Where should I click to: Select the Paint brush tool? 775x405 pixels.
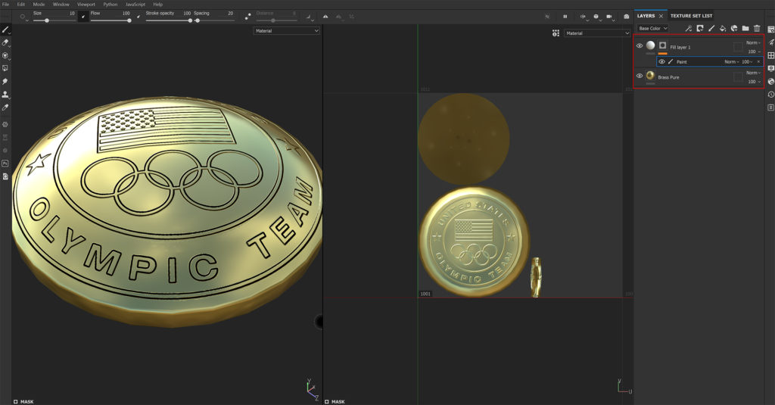point(5,30)
